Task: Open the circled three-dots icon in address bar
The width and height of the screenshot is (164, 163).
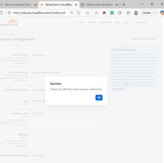Action: point(78,13)
